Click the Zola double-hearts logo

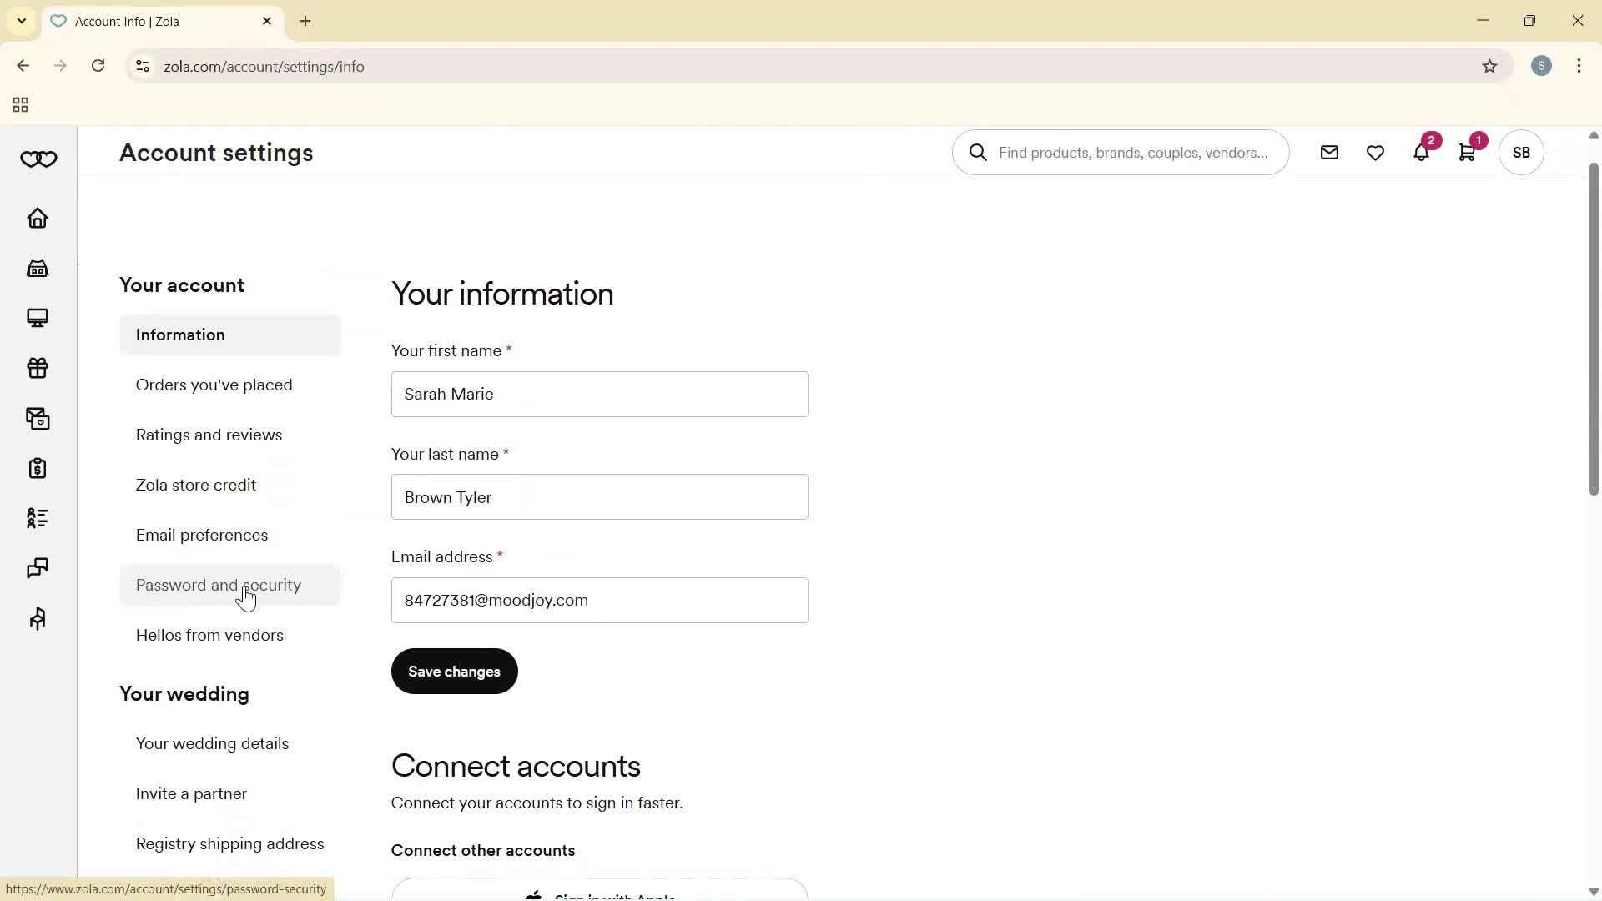[x=38, y=159]
